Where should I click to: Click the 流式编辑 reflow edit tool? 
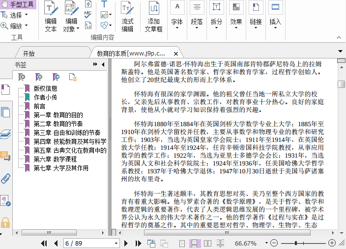(x=127, y=17)
